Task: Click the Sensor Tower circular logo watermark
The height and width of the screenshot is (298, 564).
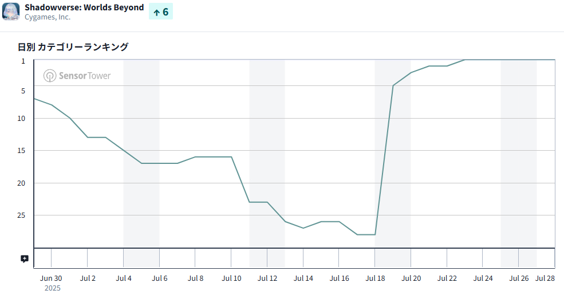Action: [x=50, y=76]
